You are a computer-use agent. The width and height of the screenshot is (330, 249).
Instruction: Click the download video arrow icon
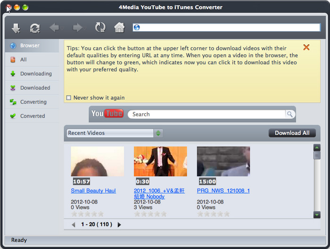(16, 28)
